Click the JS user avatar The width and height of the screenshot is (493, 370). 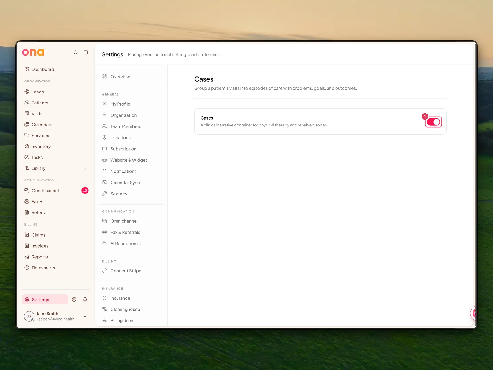[29, 316]
